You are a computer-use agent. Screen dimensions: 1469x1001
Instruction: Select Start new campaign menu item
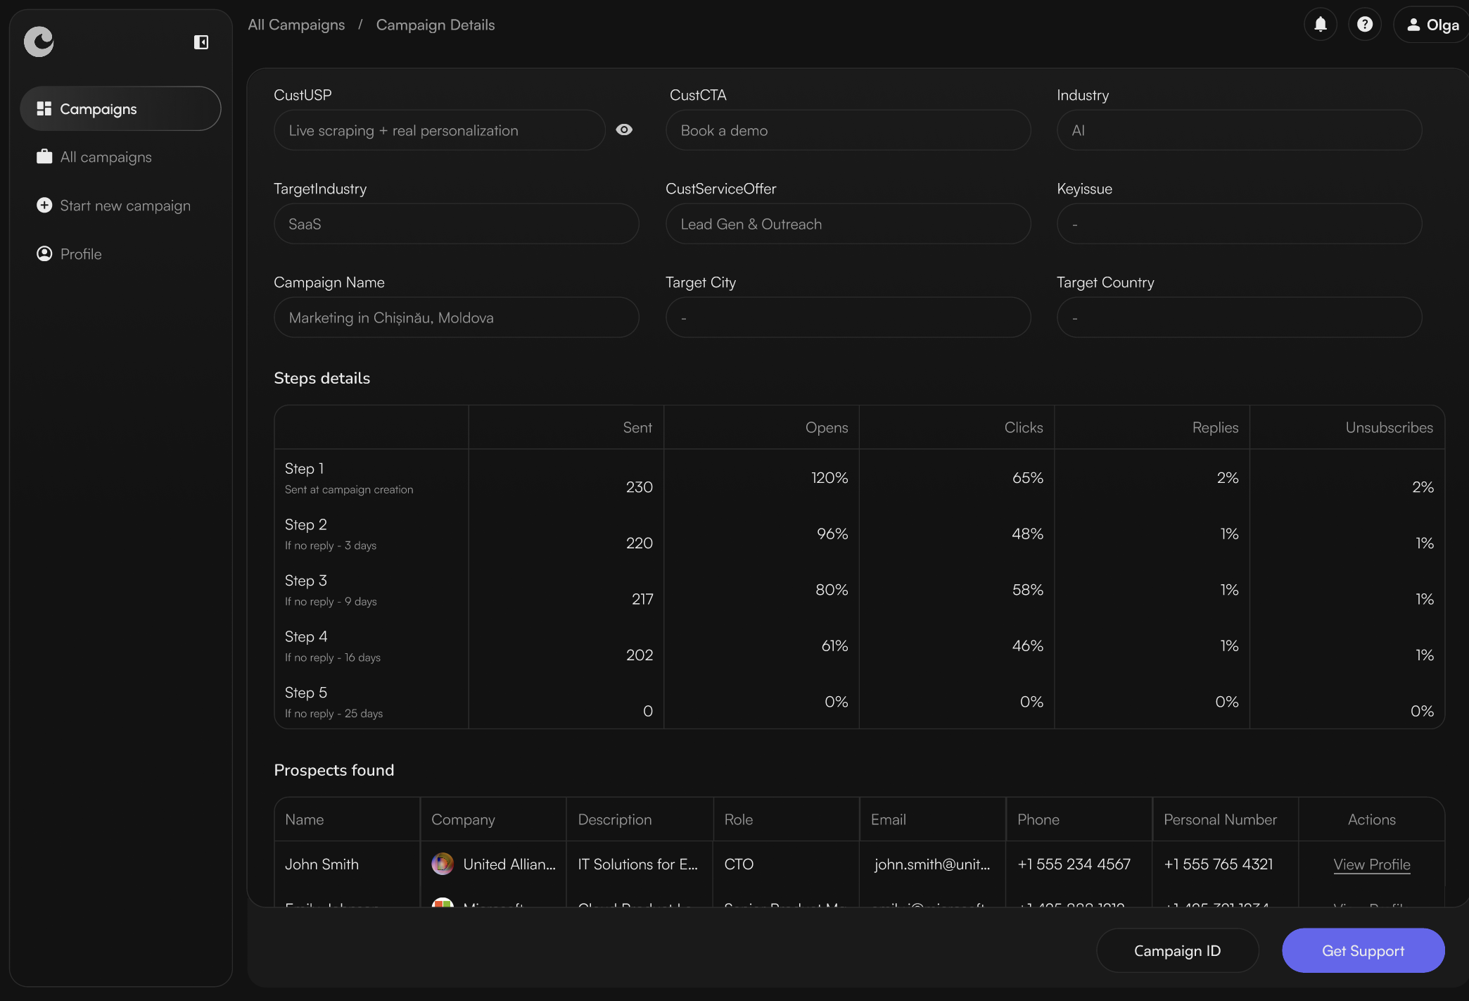point(125,206)
